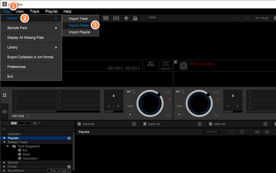Toggle the recording panel icon
Viewport: 276px width, 173px height.
(126, 18)
